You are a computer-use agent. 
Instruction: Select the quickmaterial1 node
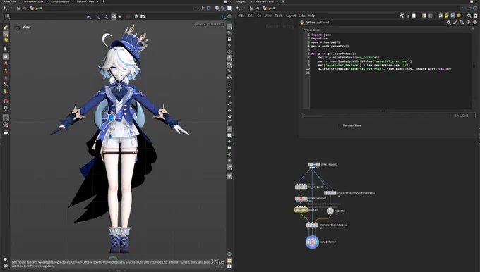pos(301,198)
